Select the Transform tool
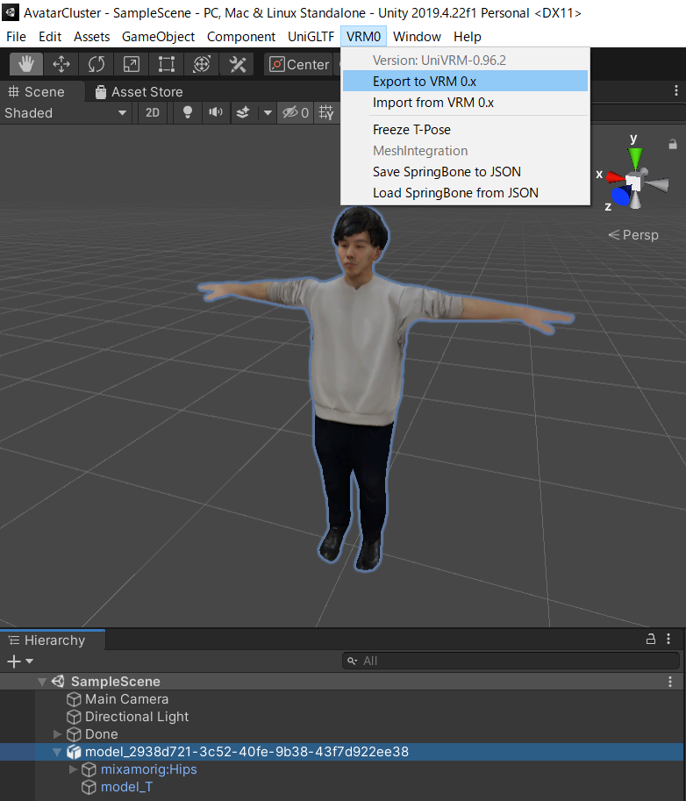 [x=202, y=64]
